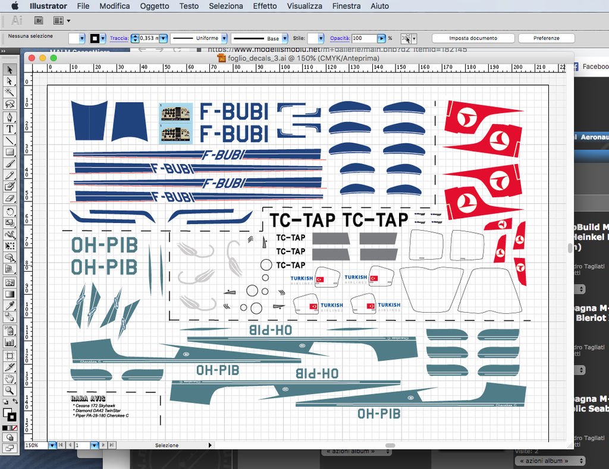The width and height of the screenshot is (609, 469).
Task: Open the Visualizza menu
Action: (304, 6)
